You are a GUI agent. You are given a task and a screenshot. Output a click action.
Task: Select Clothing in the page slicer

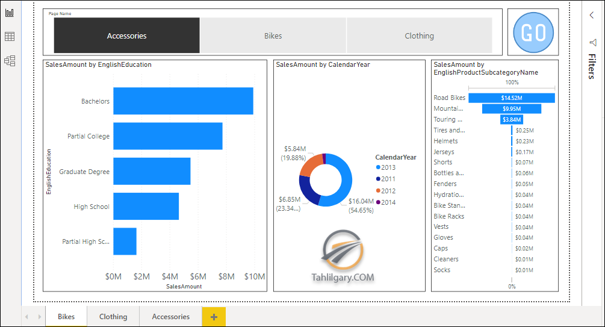(x=420, y=36)
